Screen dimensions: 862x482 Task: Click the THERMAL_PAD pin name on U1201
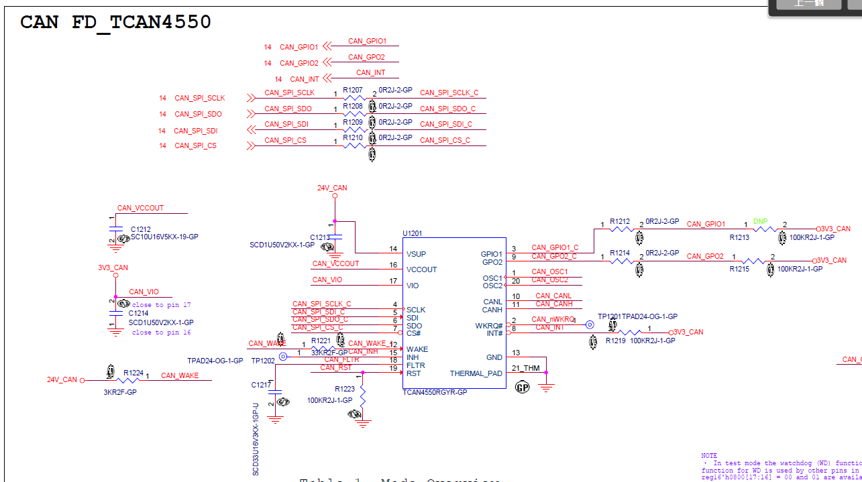[x=476, y=373]
